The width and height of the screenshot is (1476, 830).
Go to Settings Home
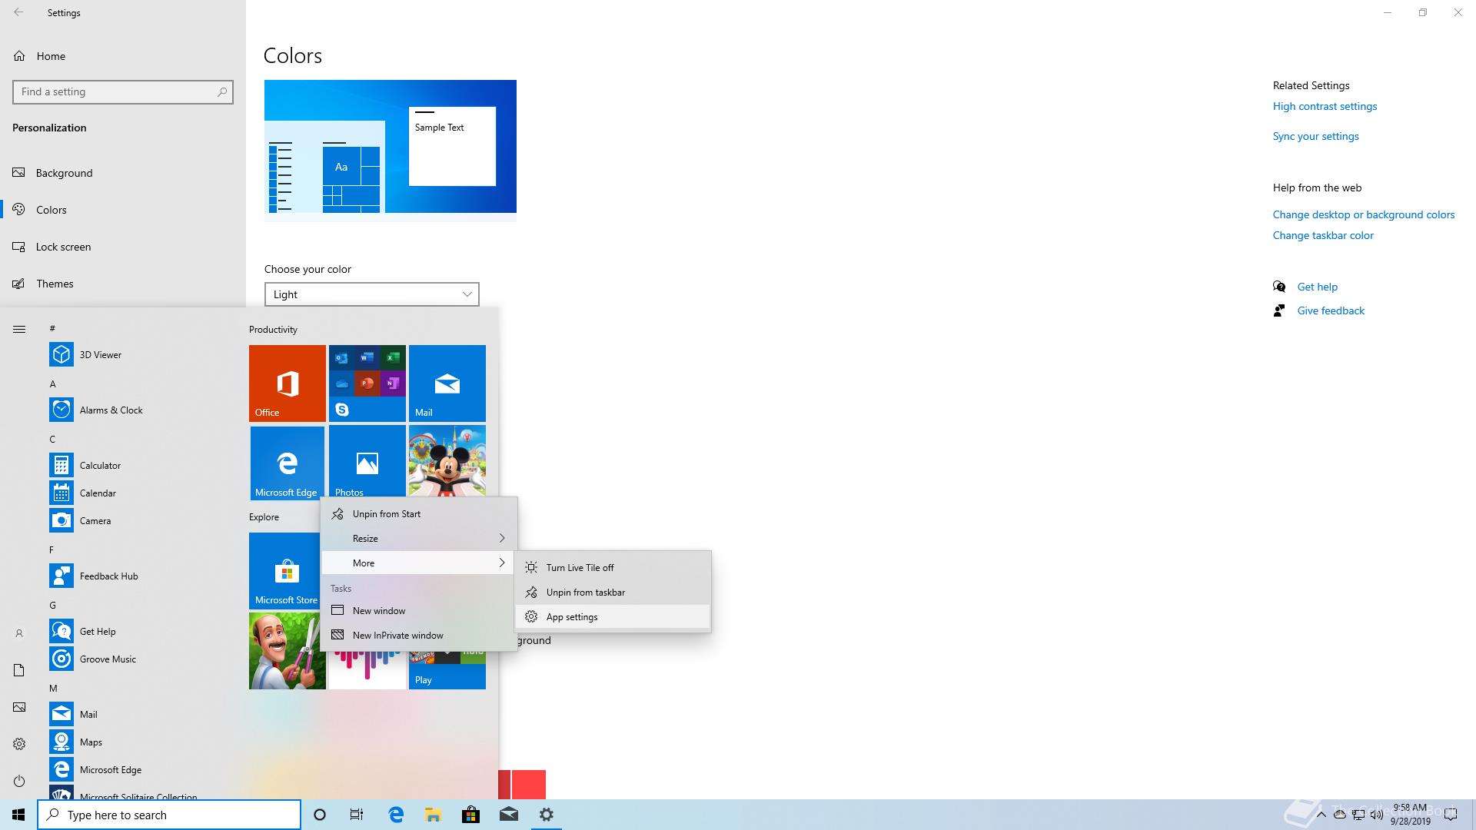(123, 56)
